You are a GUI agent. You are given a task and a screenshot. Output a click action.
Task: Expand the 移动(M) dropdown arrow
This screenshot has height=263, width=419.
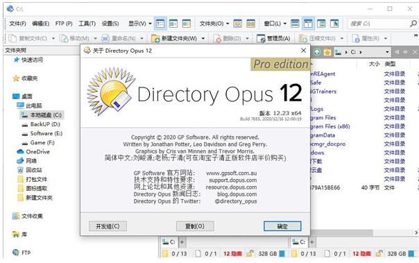pyautogui.click(x=96, y=39)
